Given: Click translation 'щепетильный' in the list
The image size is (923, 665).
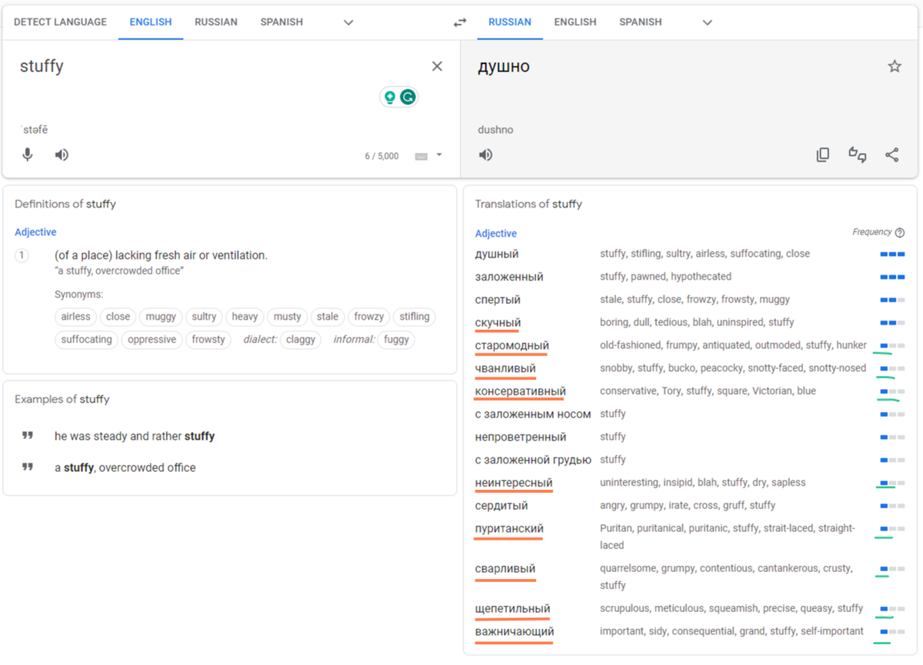Looking at the screenshot, I should pyautogui.click(x=512, y=609).
